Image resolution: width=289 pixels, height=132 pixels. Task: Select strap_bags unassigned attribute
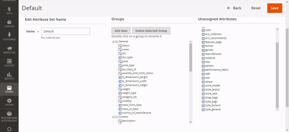[x=212, y=98]
